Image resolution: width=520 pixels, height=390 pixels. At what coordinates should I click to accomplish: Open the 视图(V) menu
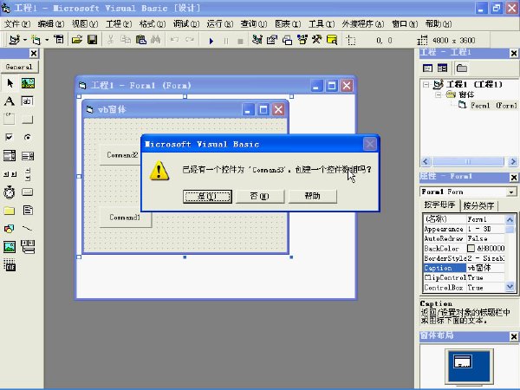[85, 24]
